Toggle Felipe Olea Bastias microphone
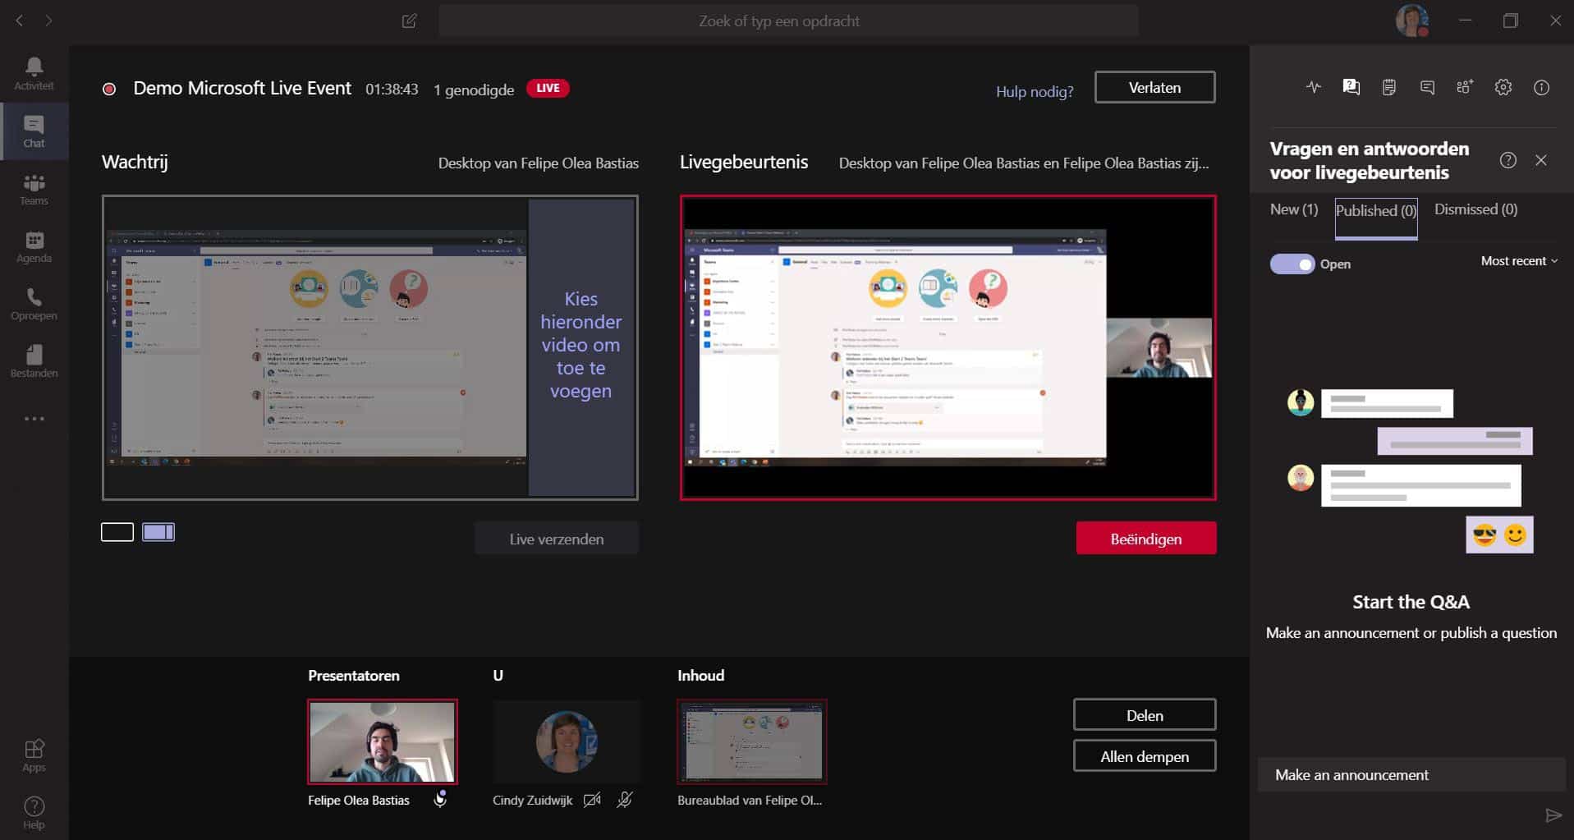 (440, 800)
